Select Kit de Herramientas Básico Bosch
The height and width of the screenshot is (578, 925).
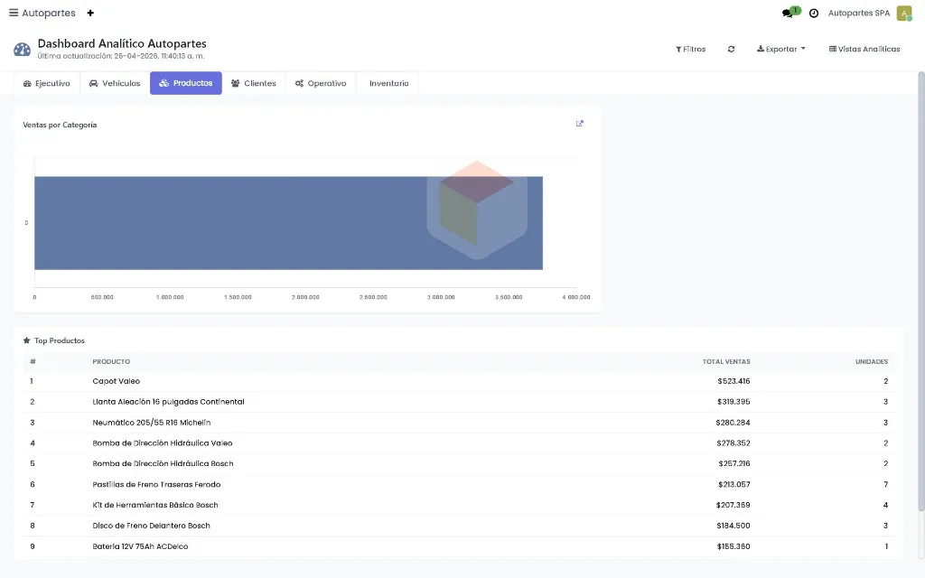coord(459,505)
